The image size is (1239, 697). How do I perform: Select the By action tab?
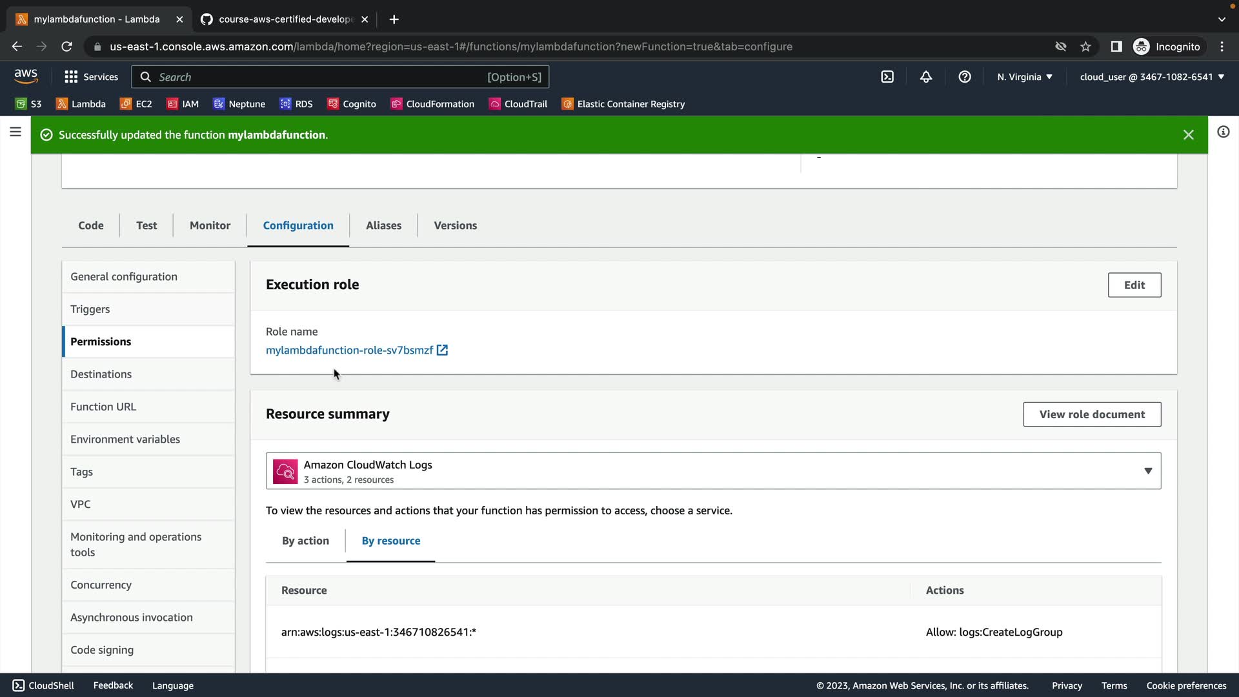[x=305, y=541]
